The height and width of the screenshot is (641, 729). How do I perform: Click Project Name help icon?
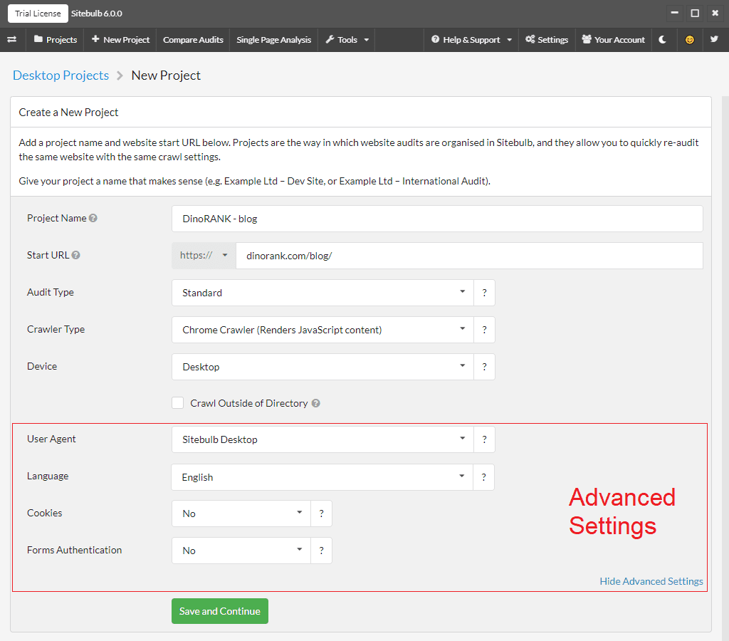93,218
